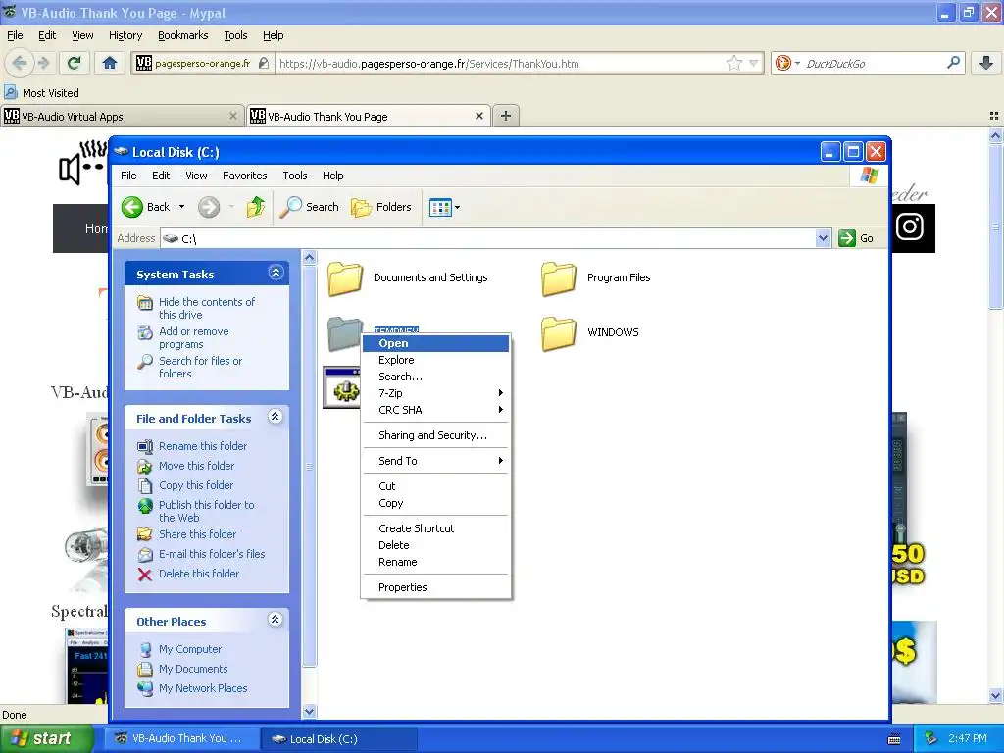Image resolution: width=1004 pixels, height=753 pixels.
Task: Click Rename this folder link
Action: point(202,446)
